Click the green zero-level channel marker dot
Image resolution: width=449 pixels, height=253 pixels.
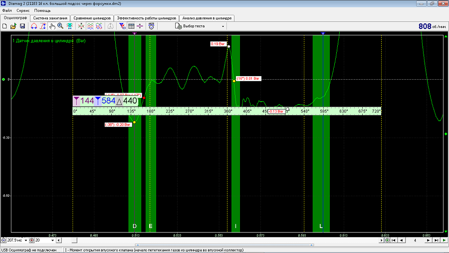tap(3, 79)
